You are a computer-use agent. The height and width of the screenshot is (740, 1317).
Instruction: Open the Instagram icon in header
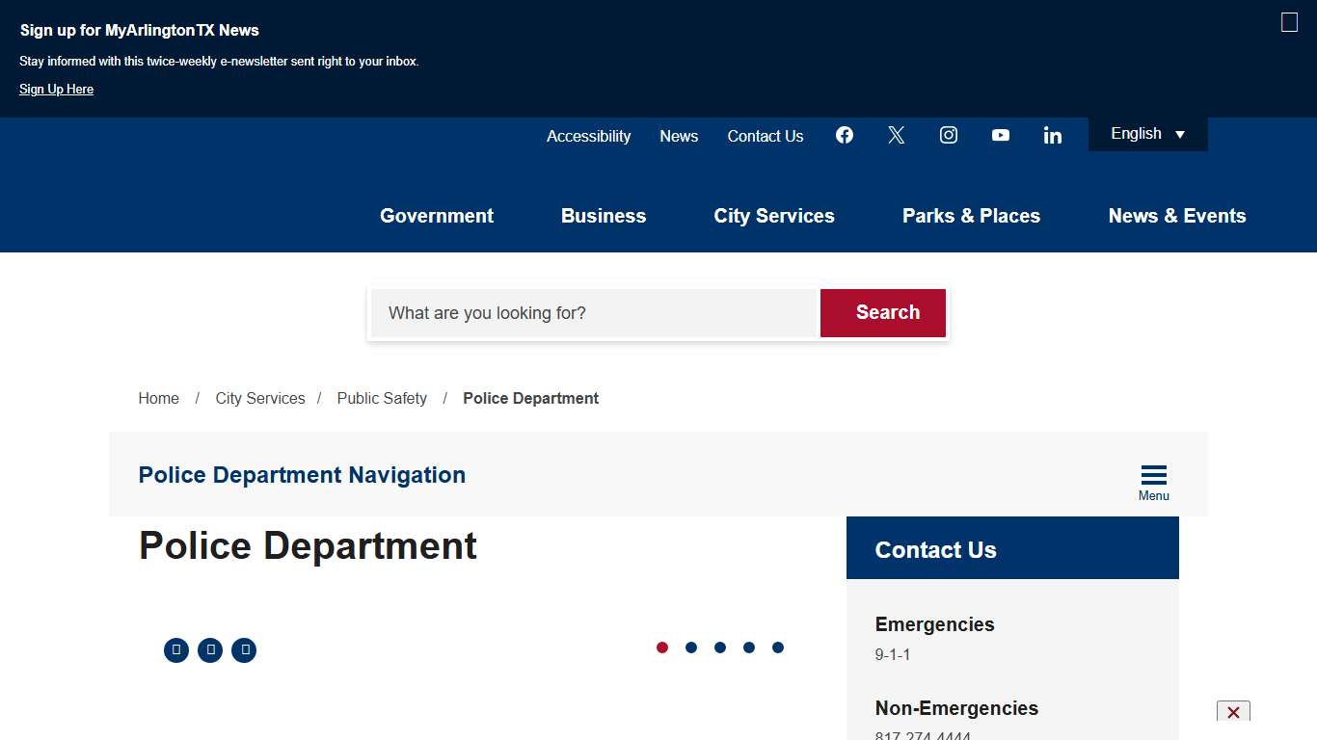pos(949,135)
